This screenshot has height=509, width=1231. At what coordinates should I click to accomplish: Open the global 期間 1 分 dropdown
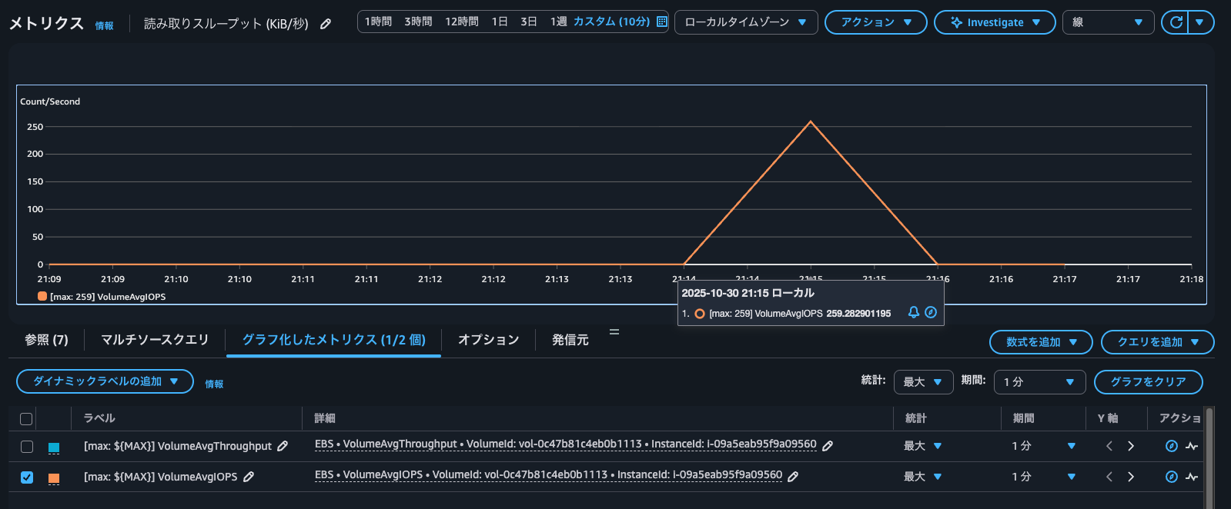1039,382
